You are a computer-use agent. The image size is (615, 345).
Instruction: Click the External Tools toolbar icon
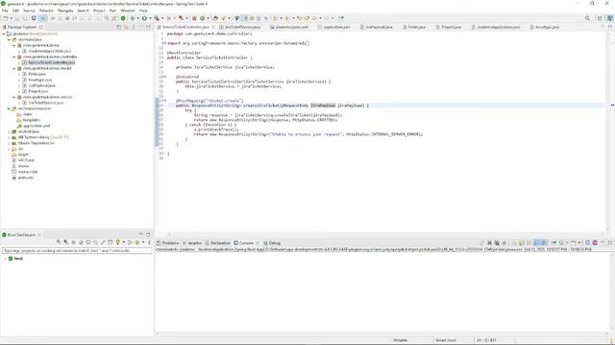(157, 18)
